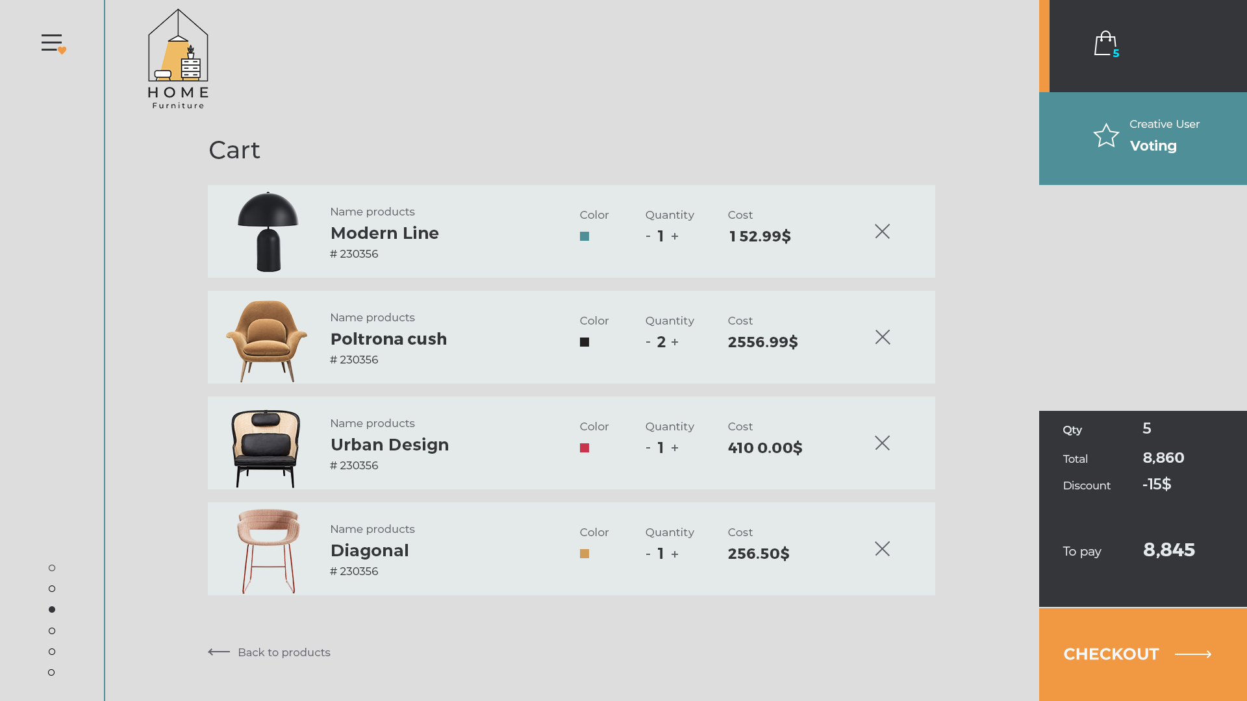Select the last page indicator dot

click(x=51, y=672)
